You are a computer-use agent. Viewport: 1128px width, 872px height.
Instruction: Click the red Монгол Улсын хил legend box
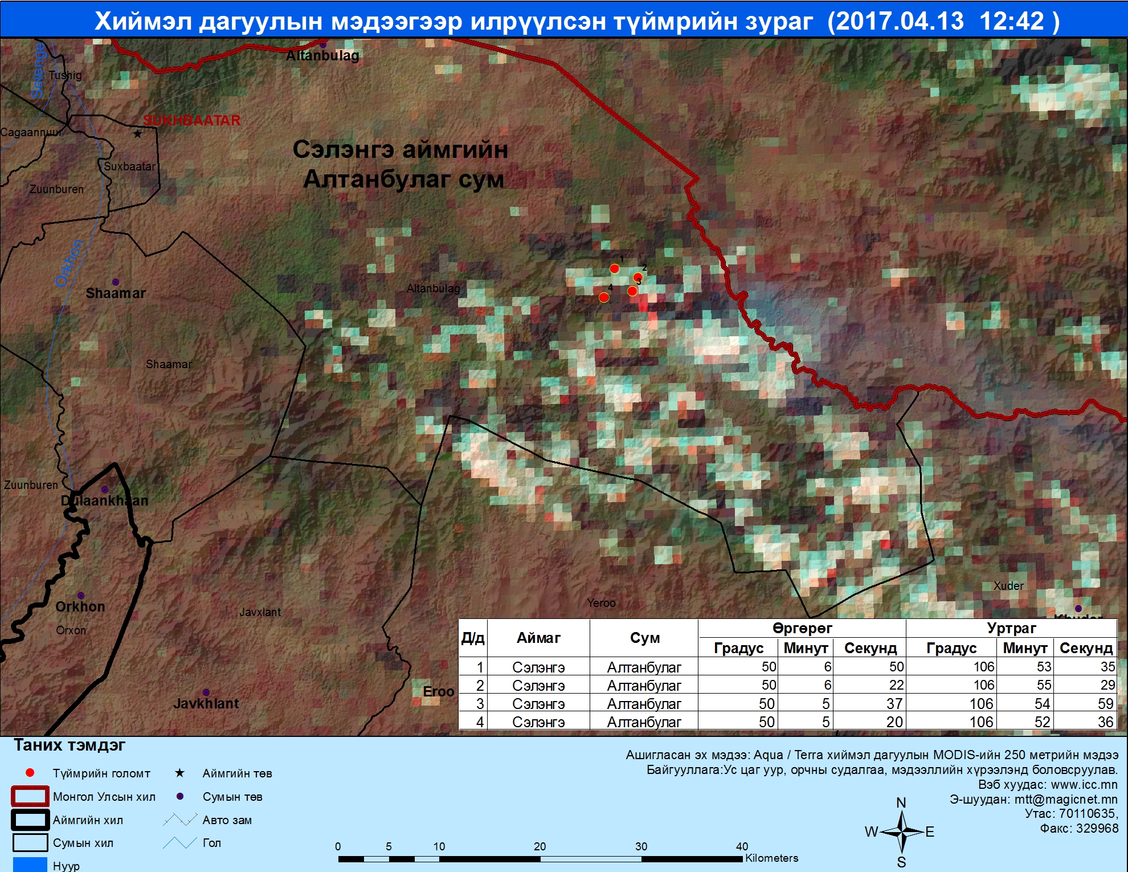(30, 796)
